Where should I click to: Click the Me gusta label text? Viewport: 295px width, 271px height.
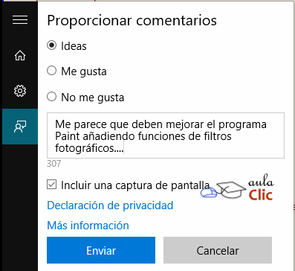coord(84,71)
